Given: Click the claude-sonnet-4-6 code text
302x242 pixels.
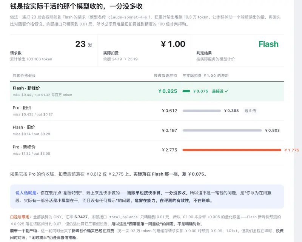Looking at the screenshot, I should pyautogui.click(x=128, y=17).
